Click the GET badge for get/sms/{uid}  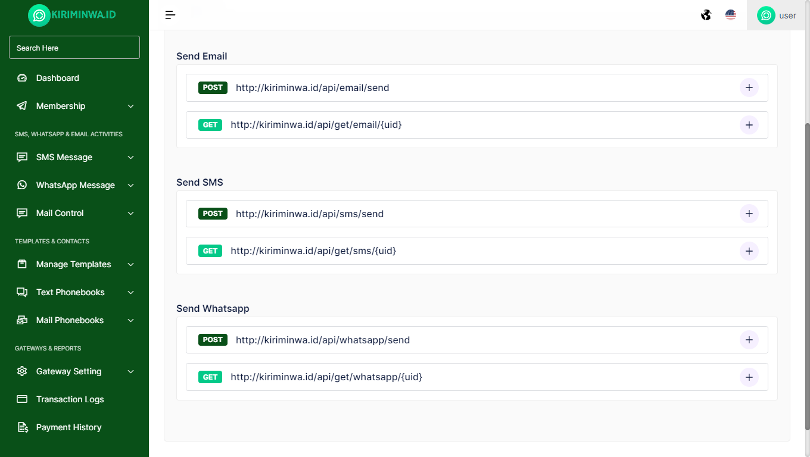pyautogui.click(x=210, y=251)
